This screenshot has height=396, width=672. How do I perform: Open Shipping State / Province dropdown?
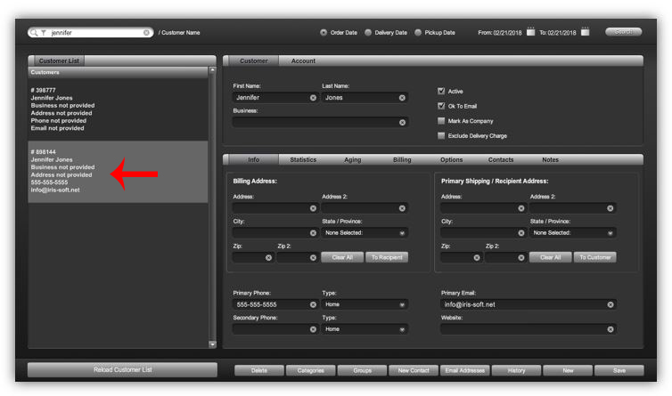[x=572, y=233]
